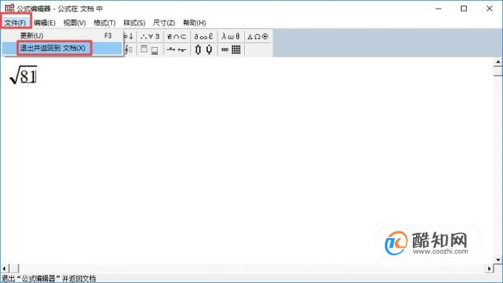
Task: Open the labeled arrow templates palette
Action: 177,49
